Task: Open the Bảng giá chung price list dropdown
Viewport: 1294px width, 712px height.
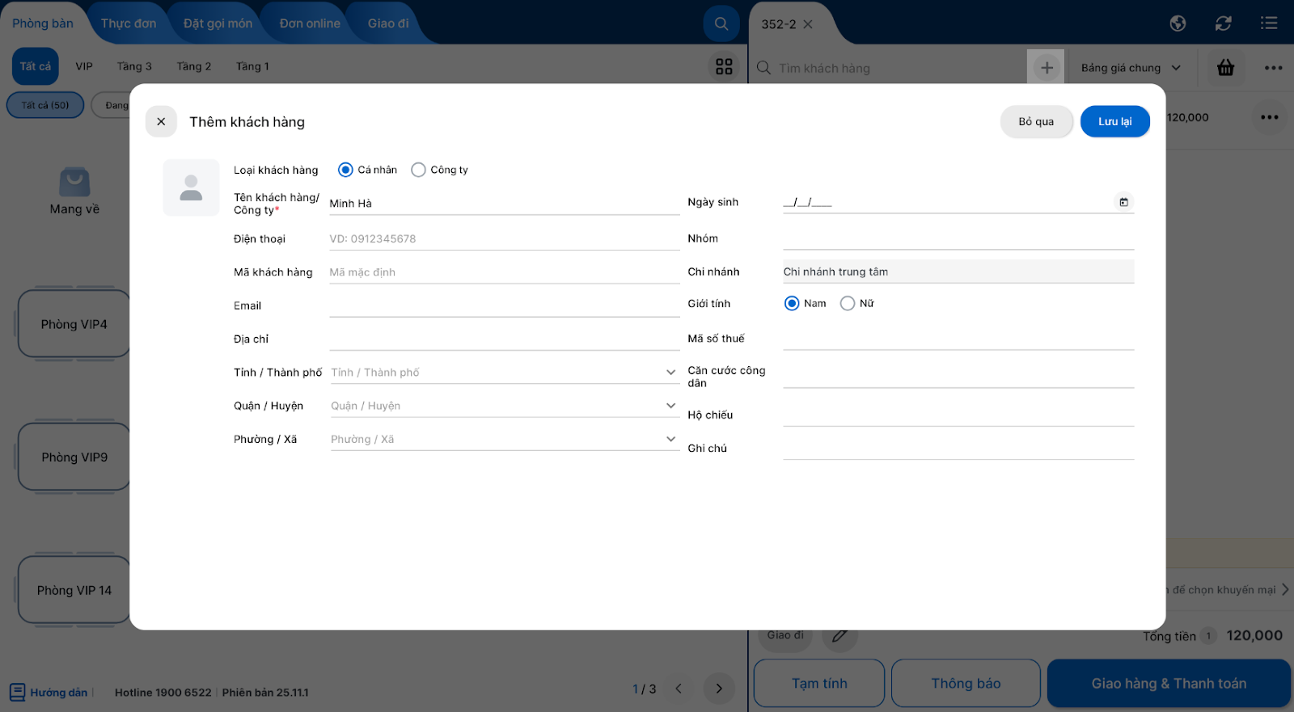Action: click(x=1131, y=68)
